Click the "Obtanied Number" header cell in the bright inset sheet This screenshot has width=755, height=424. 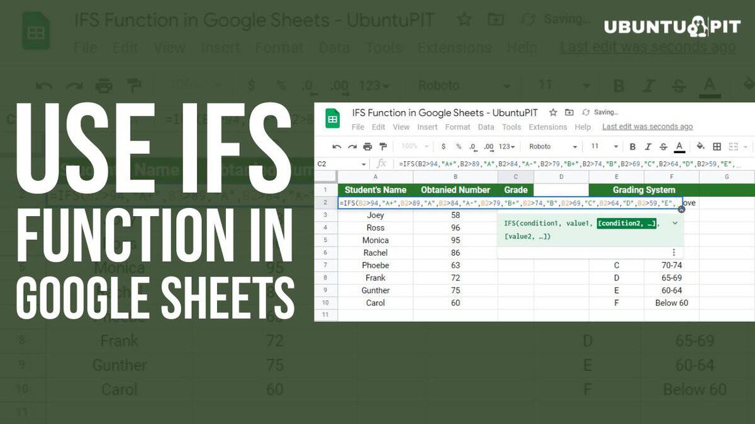456,190
